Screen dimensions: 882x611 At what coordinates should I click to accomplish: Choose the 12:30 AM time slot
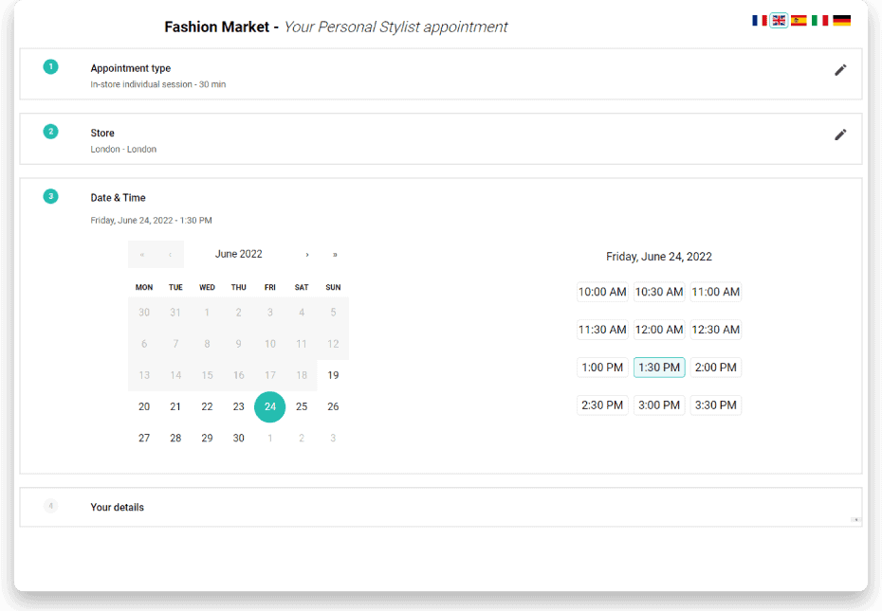pyautogui.click(x=716, y=330)
